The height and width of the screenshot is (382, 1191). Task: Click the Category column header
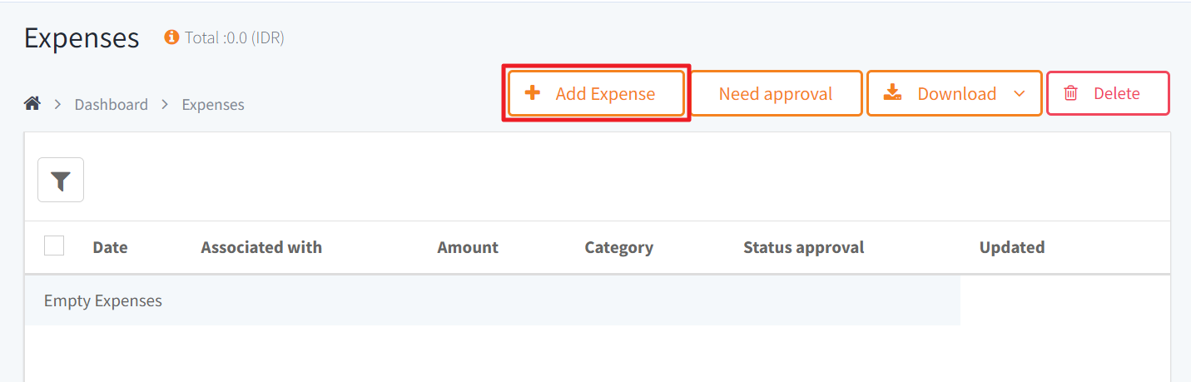[619, 247]
